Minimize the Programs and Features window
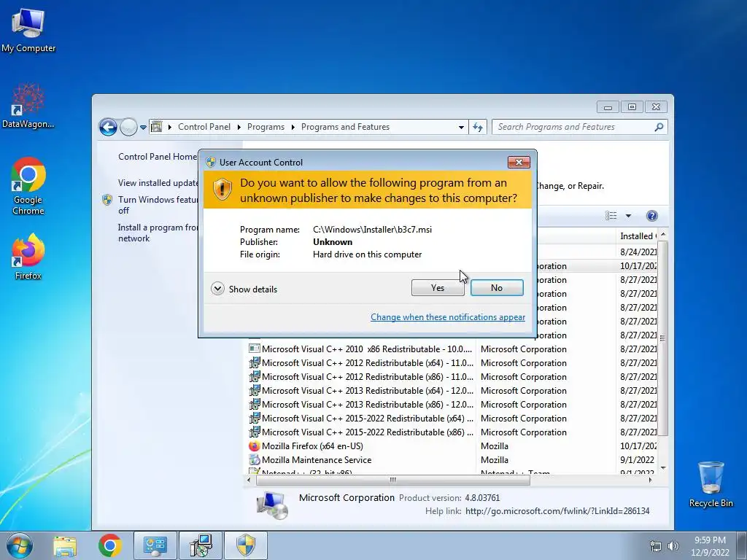 coord(608,107)
